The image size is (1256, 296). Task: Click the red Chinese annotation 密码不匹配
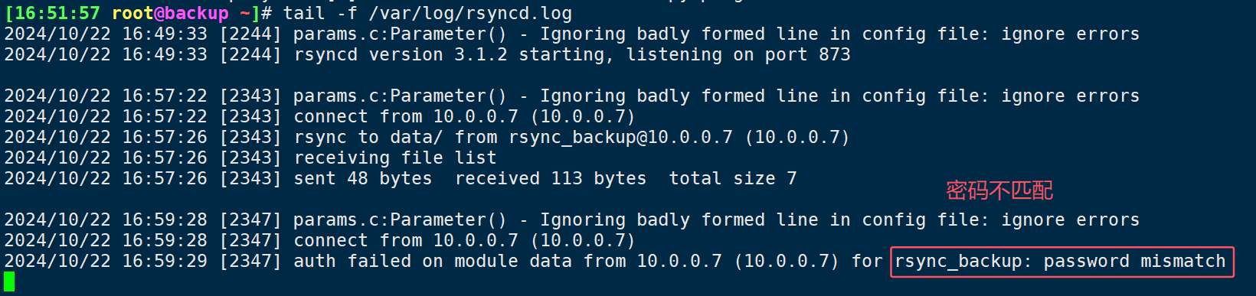999,190
